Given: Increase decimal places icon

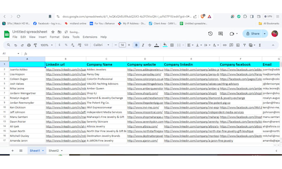Looking at the screenshot, I should pos(79,45).
